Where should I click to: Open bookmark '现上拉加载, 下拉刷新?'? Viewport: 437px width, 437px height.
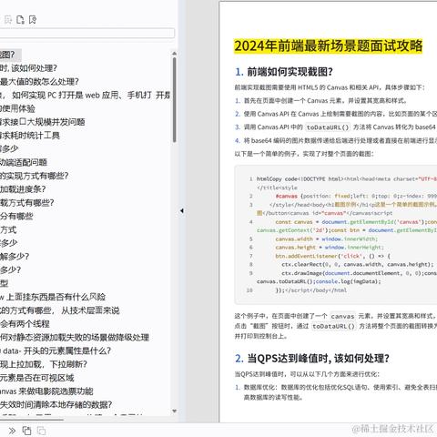pos(44,364)
